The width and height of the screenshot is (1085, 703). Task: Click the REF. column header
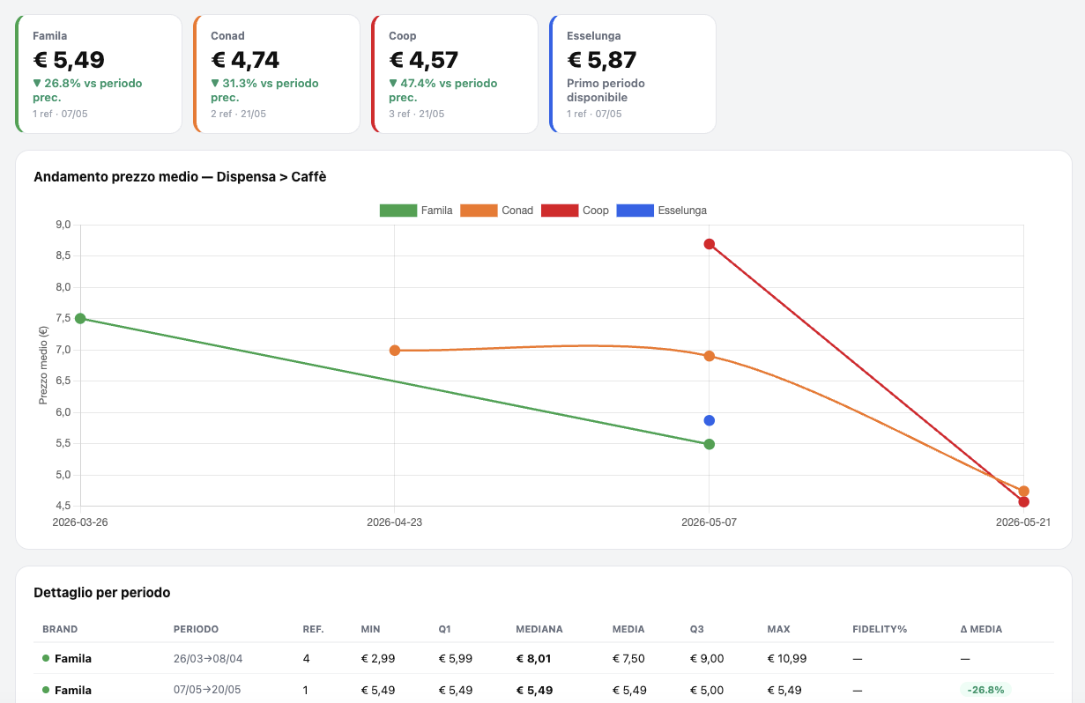coord(313,629)
